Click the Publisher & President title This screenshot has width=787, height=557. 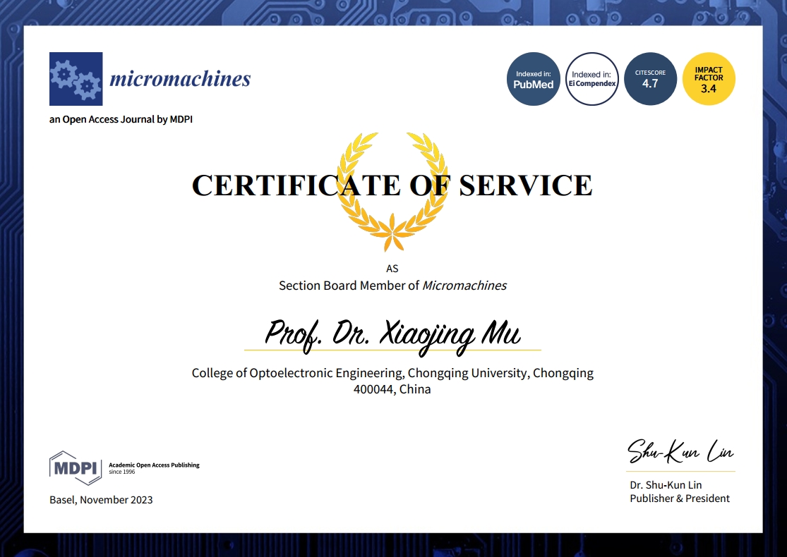680,498
